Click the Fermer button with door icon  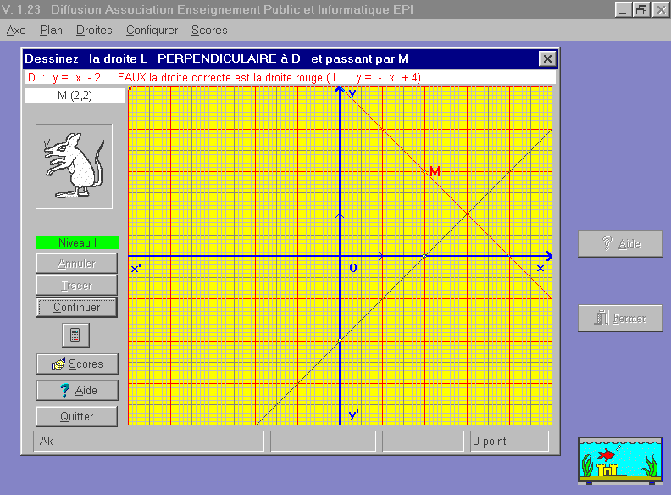(620, 319)
